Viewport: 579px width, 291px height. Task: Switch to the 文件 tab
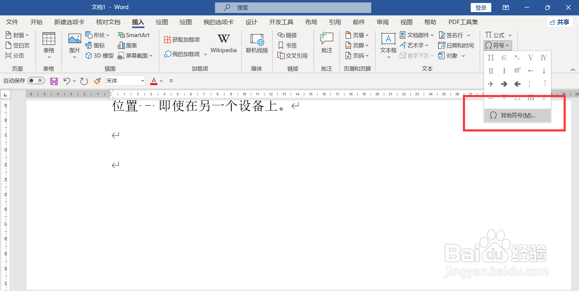12,22
